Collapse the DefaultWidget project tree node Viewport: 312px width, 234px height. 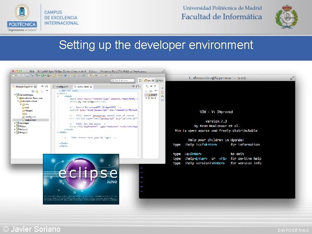(15, 95)
